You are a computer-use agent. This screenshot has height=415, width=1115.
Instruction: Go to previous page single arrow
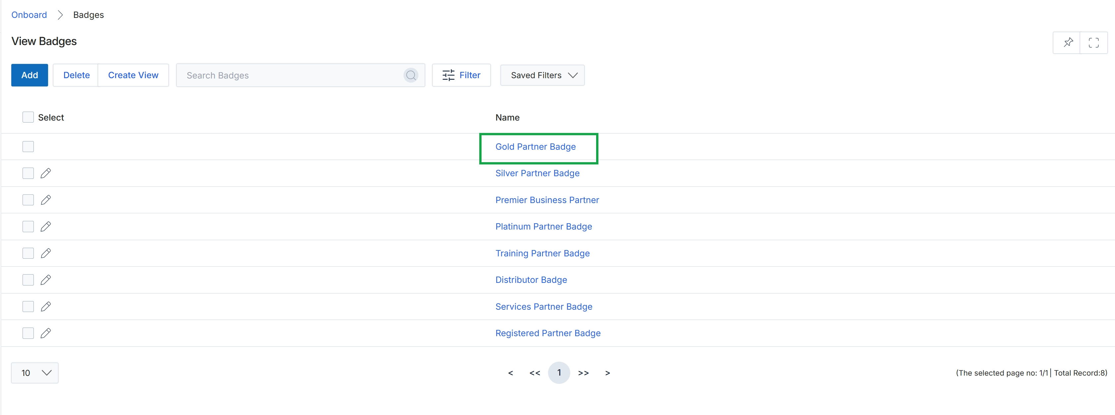pyautogui.click(x=510, y=373)
